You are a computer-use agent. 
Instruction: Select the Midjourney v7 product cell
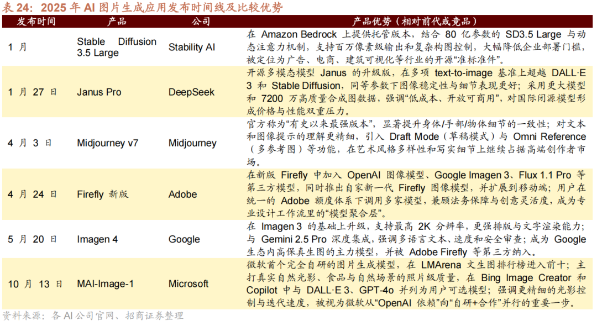pyautogui.click(x=108, y=143)
